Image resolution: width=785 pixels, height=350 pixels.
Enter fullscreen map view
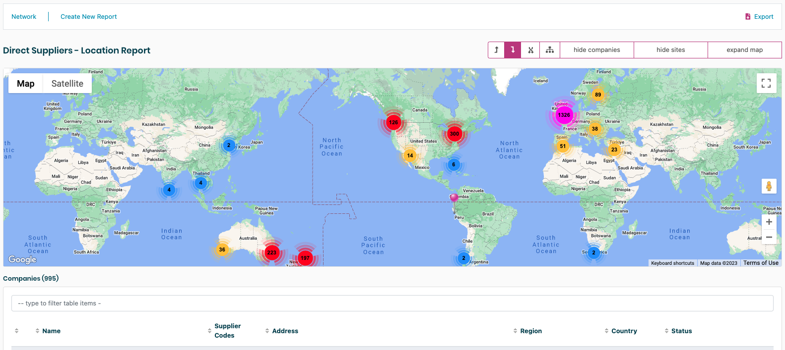766,83
